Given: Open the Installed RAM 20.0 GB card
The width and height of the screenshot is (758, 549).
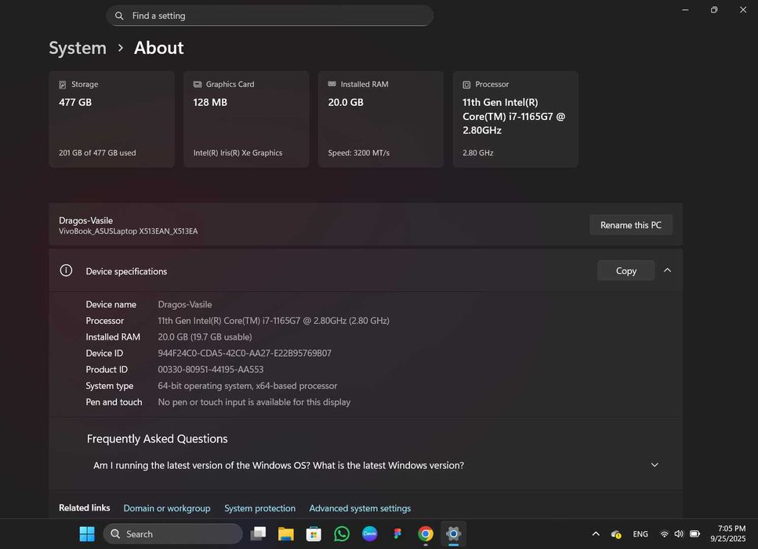Looking at the screenshot, I should pos(381,119).
